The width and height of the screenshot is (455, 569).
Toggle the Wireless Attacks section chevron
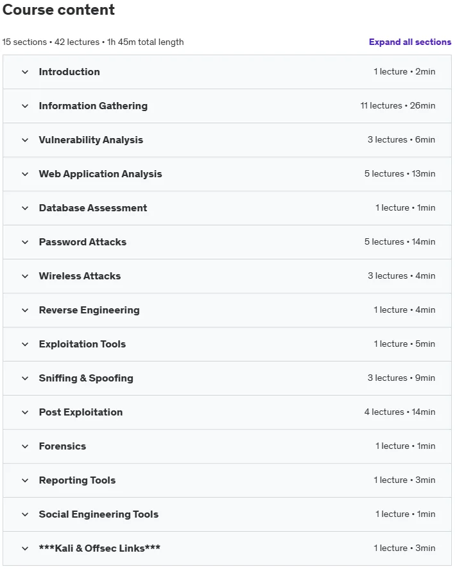[25, 276]
